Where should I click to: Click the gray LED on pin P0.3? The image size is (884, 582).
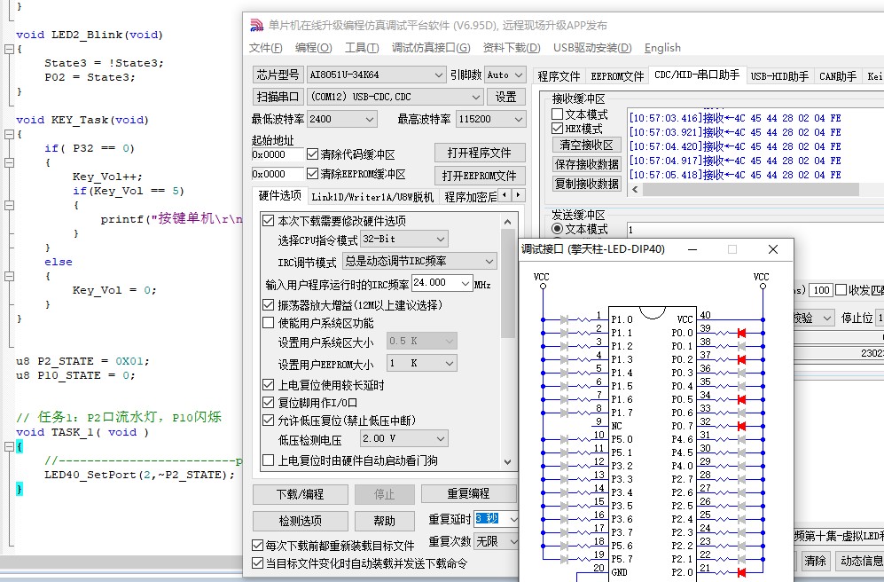[x=741, y=373]
